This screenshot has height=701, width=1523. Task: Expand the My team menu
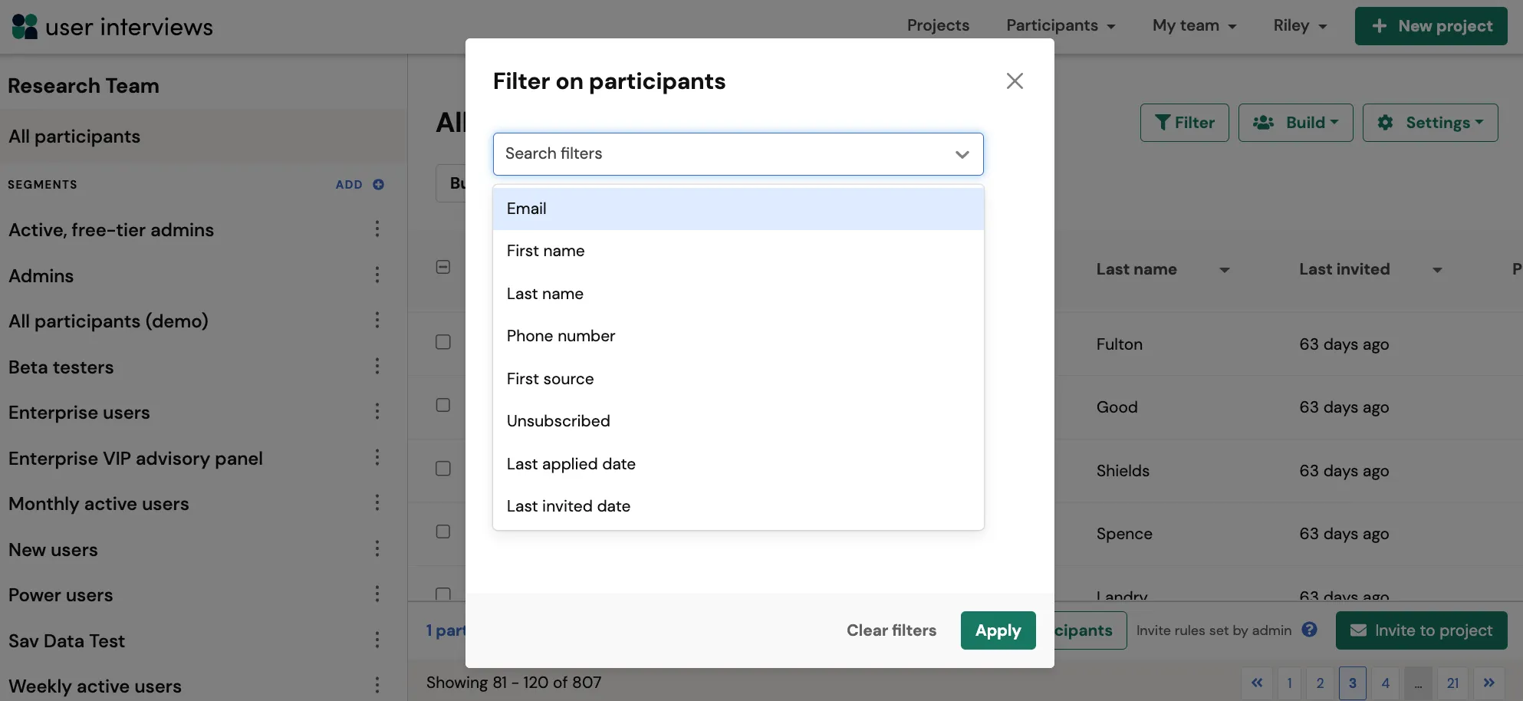tap(1194, 25)
